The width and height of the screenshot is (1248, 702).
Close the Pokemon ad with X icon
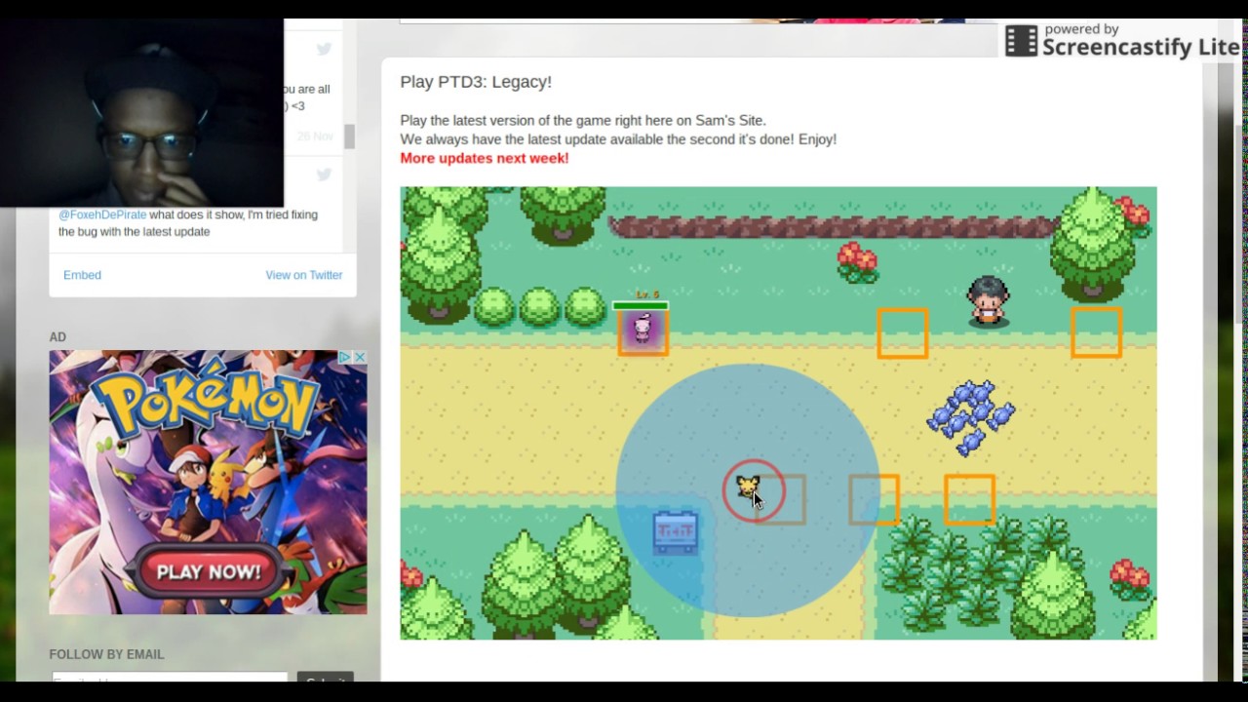360,358
